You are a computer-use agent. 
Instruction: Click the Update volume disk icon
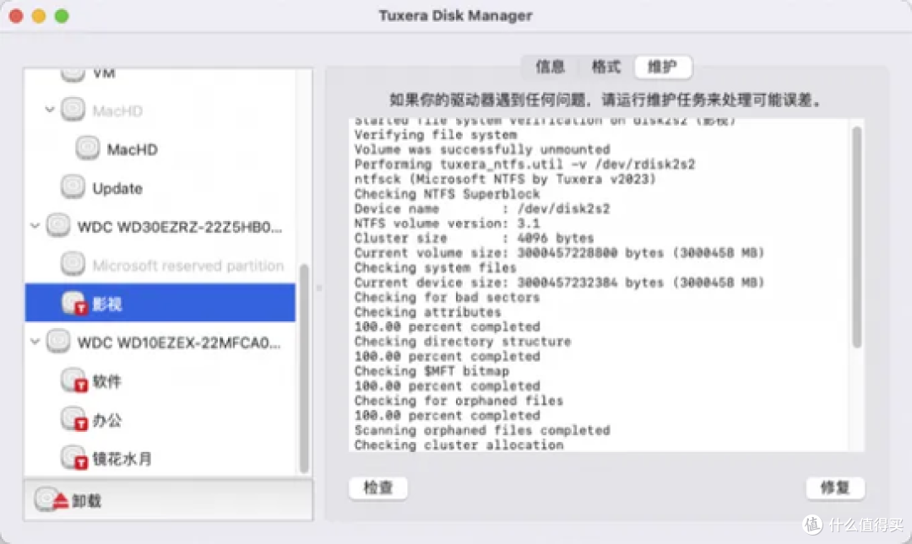(x=73, y=187)
